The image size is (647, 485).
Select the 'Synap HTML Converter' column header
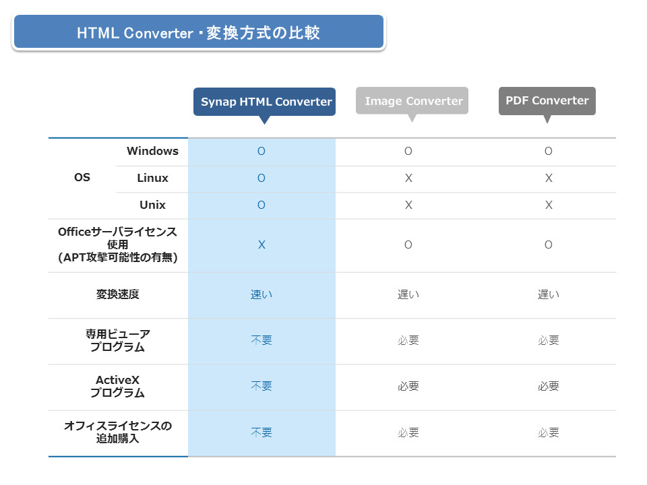pos(264,102)
